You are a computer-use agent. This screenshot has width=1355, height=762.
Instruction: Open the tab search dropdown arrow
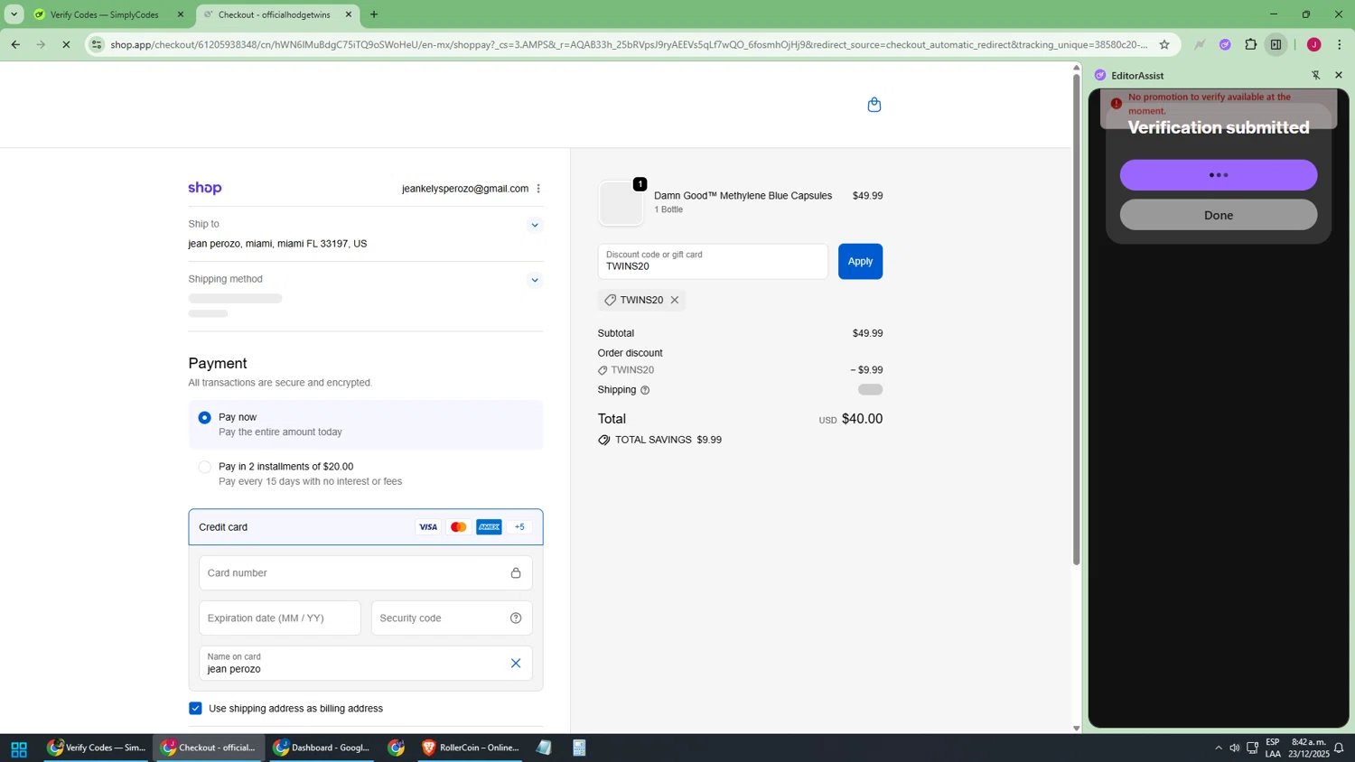pos(14,14)
